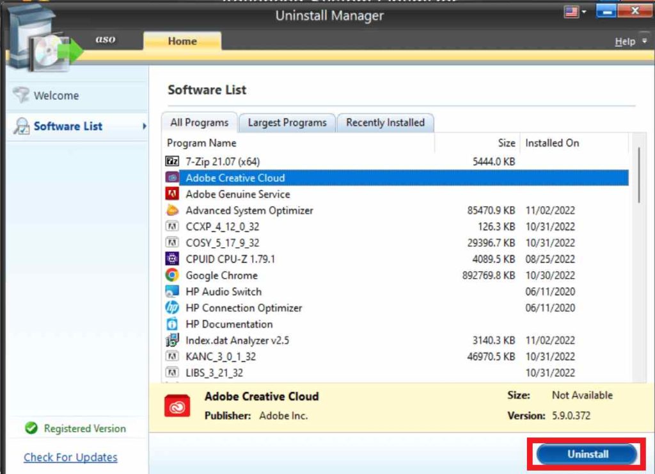The width and height of the screenshot is (655, 474).
Task: Switch to the Home tab
Action: 182,41
